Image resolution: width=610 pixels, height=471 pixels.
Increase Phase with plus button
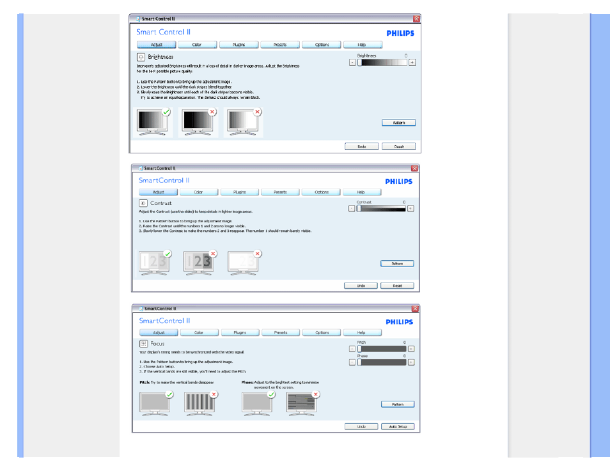click(411, 362)
